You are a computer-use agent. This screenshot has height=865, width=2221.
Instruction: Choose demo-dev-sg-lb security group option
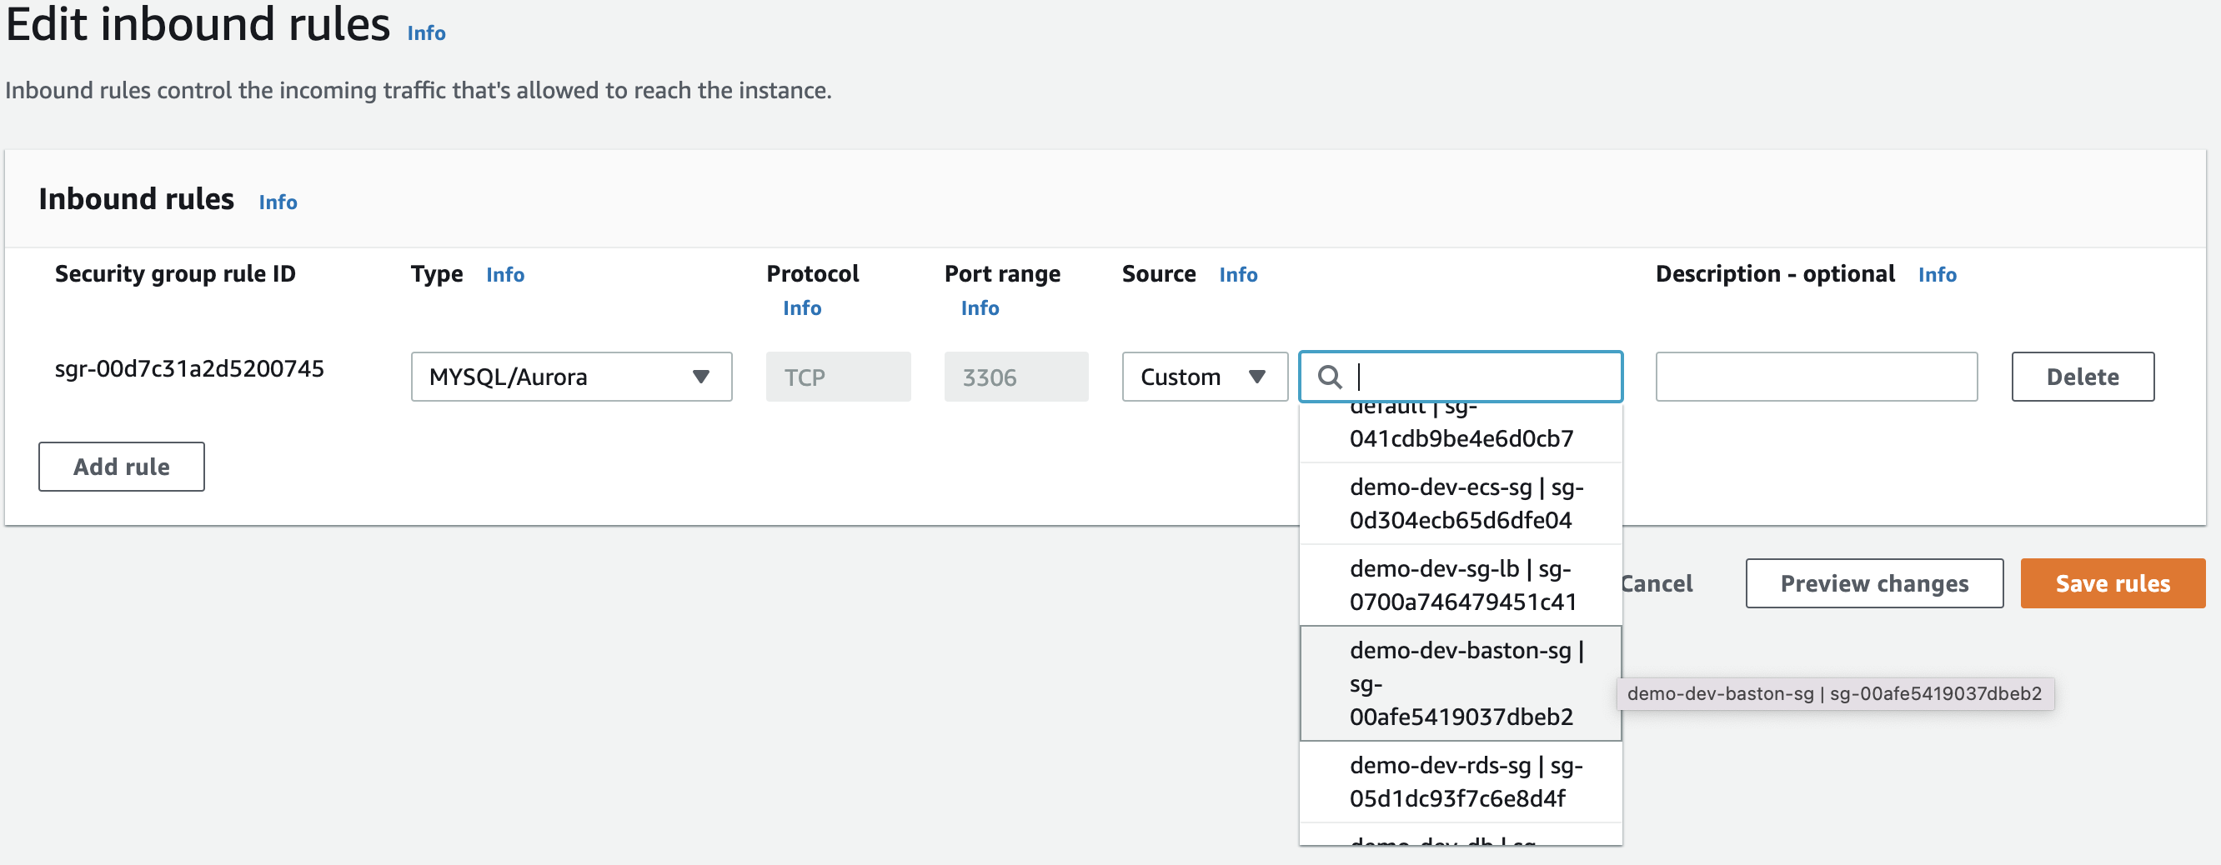[1461, 585]
